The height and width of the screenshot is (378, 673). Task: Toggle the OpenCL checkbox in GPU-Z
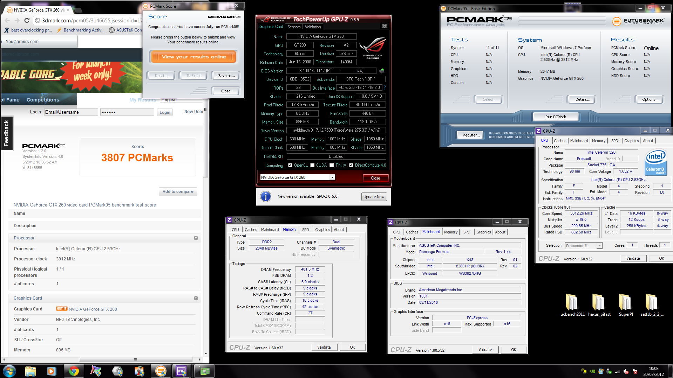[x=290, y=165]
